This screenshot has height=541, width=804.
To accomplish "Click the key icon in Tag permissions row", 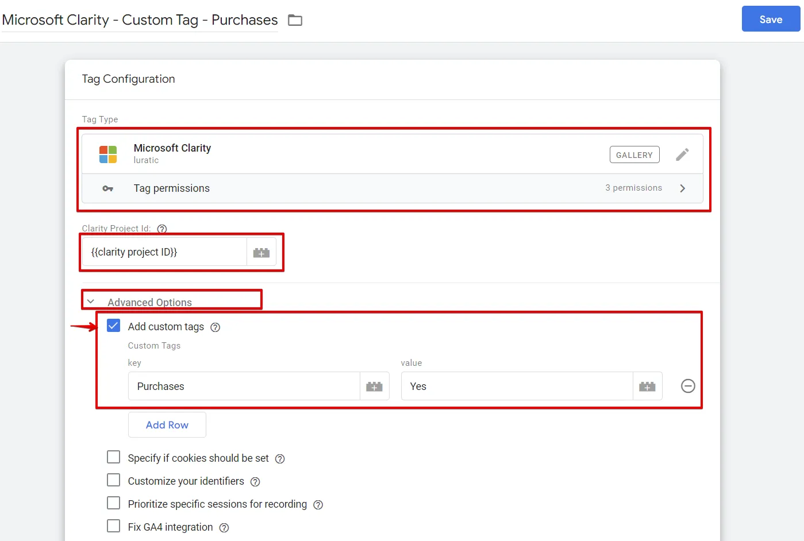I will (x=107, y=188).
